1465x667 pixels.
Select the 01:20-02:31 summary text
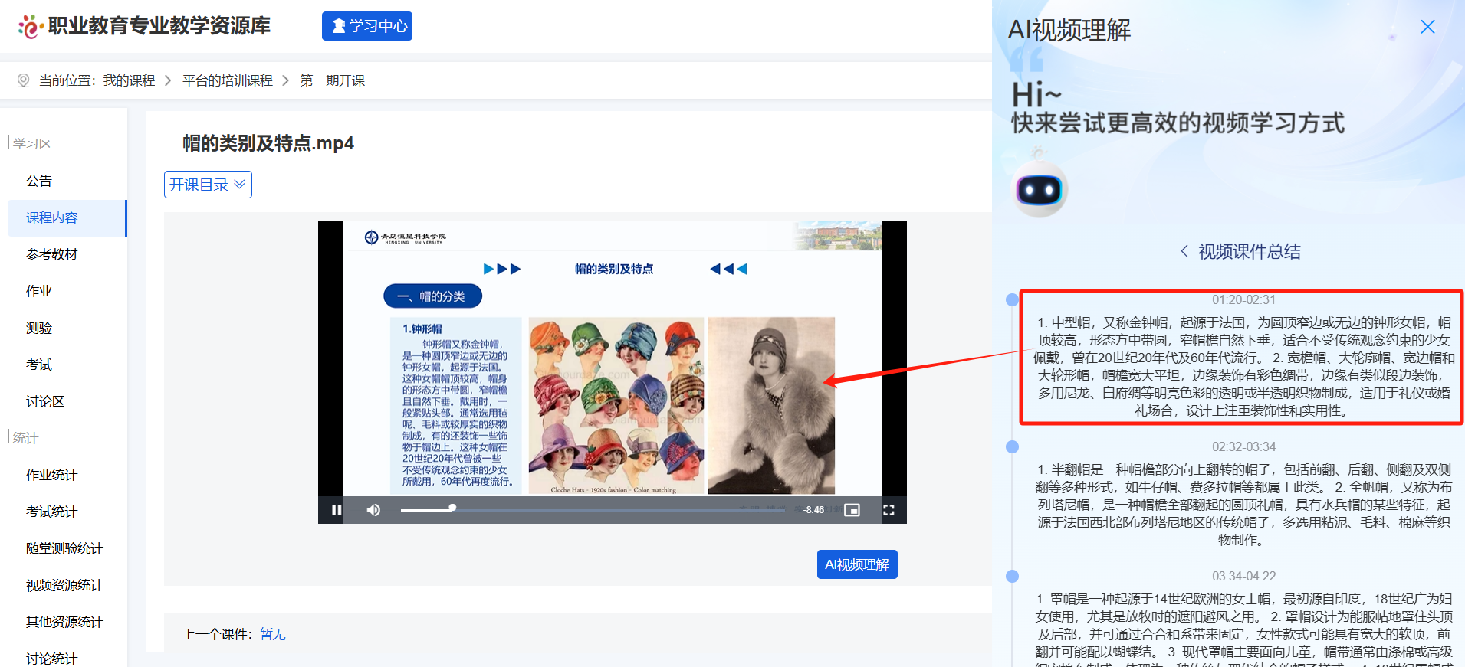(1243, 367)
